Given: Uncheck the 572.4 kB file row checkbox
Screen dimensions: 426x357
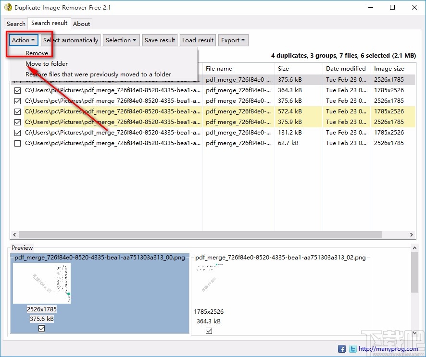Looking at the screenshot, I should 18,111.
